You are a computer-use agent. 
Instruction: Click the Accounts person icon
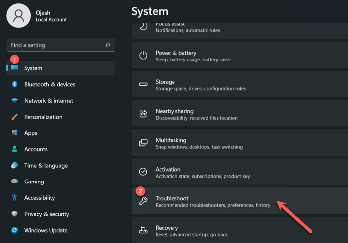point(14,149)
